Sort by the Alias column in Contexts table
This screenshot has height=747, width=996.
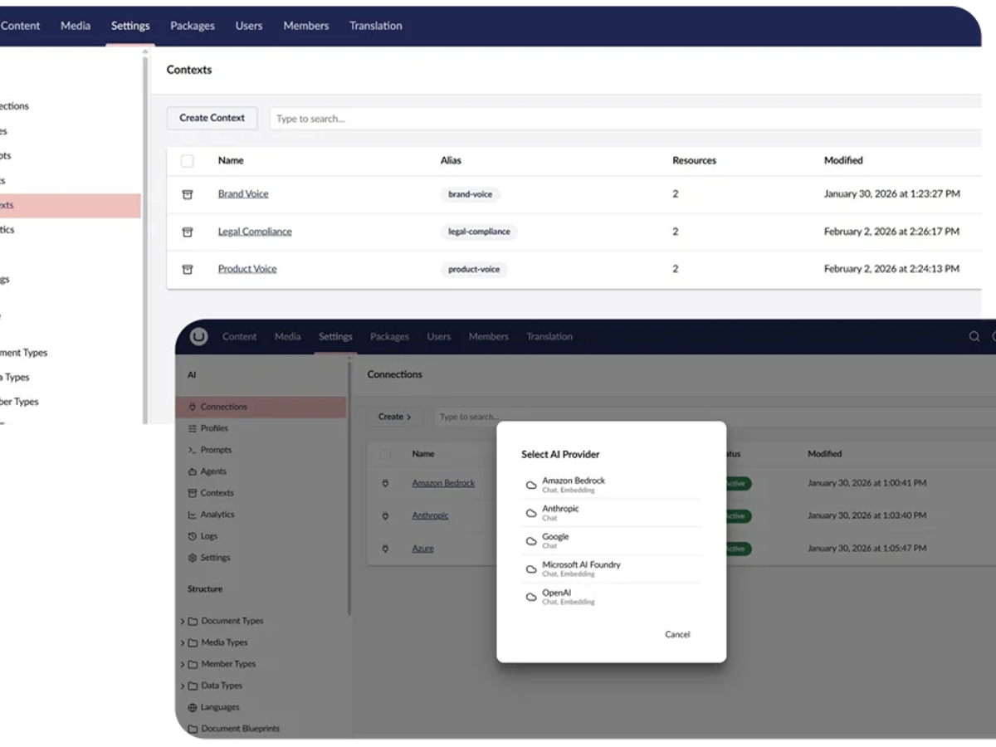[x=451, y=160]
